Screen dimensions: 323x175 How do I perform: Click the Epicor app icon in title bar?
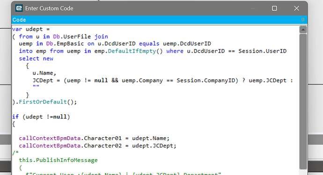click(x=19, y=8)
